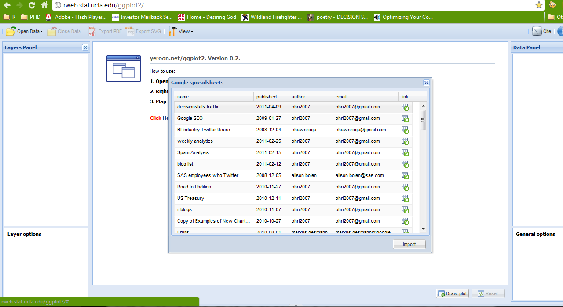Screen dimensions: 563x307
Task: Click spreadsheet link icon for decisionstats traffic
Action: pyautogui.click(x=405, y=107)
